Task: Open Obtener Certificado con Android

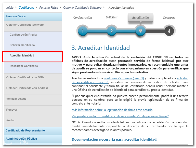Action: tap(33, 90)
